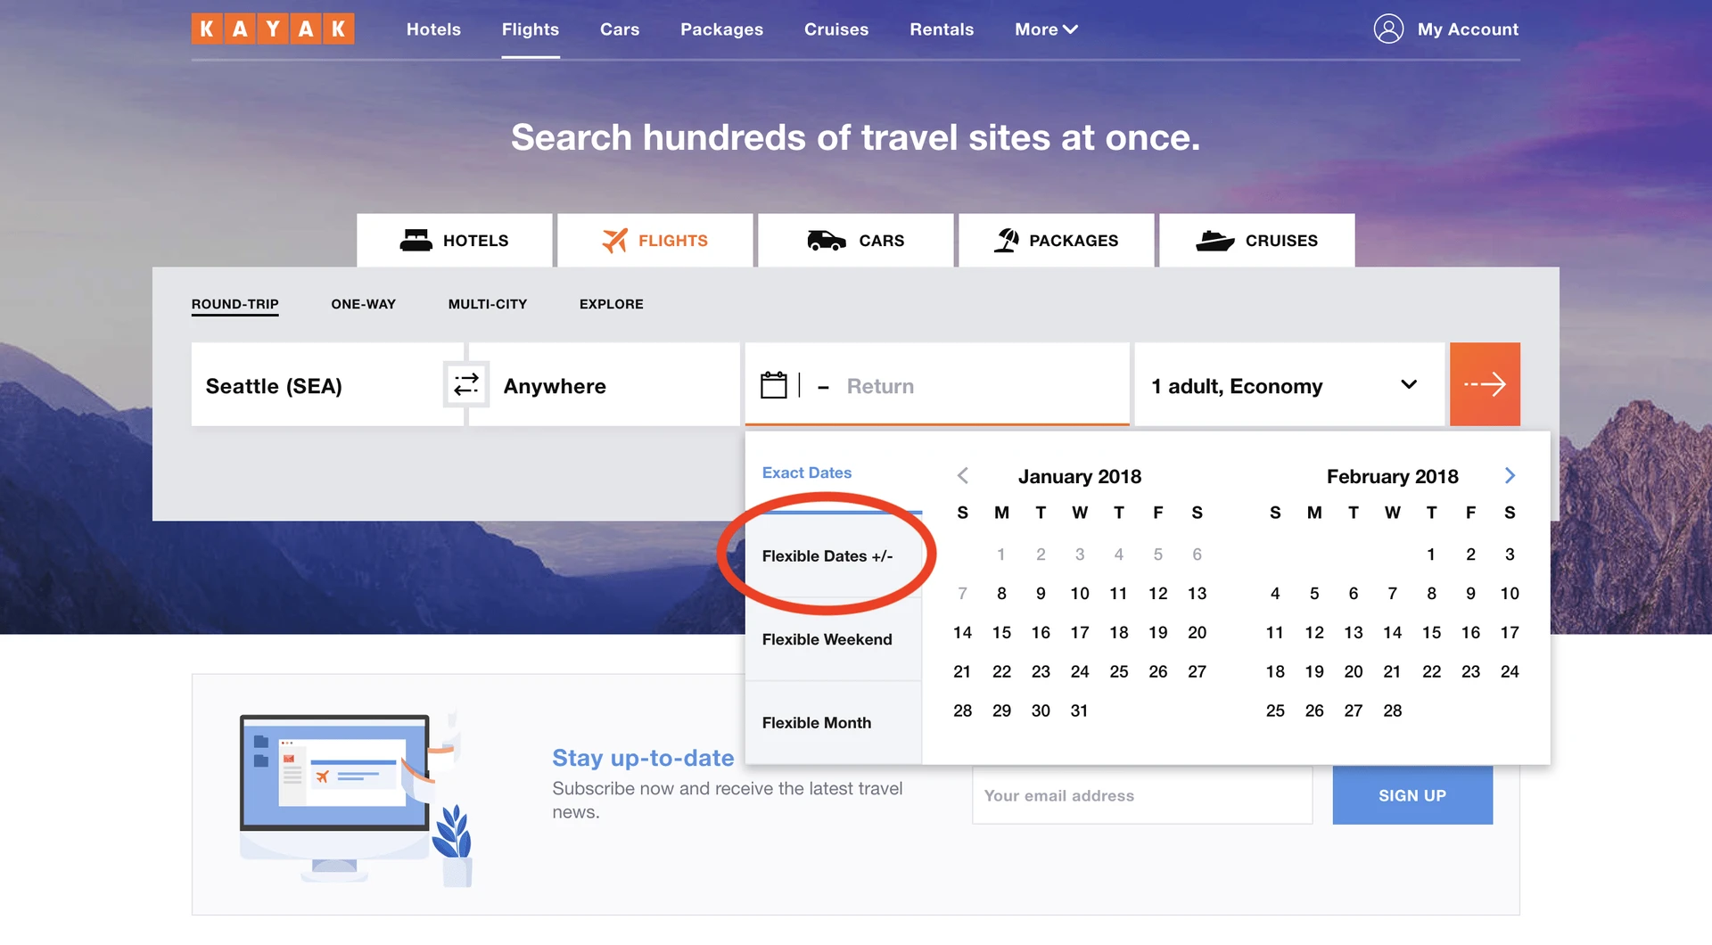Click the My Account profile icon
Image resolution: width=1712 pixels, height=945 pixels.
(1387, 29)
